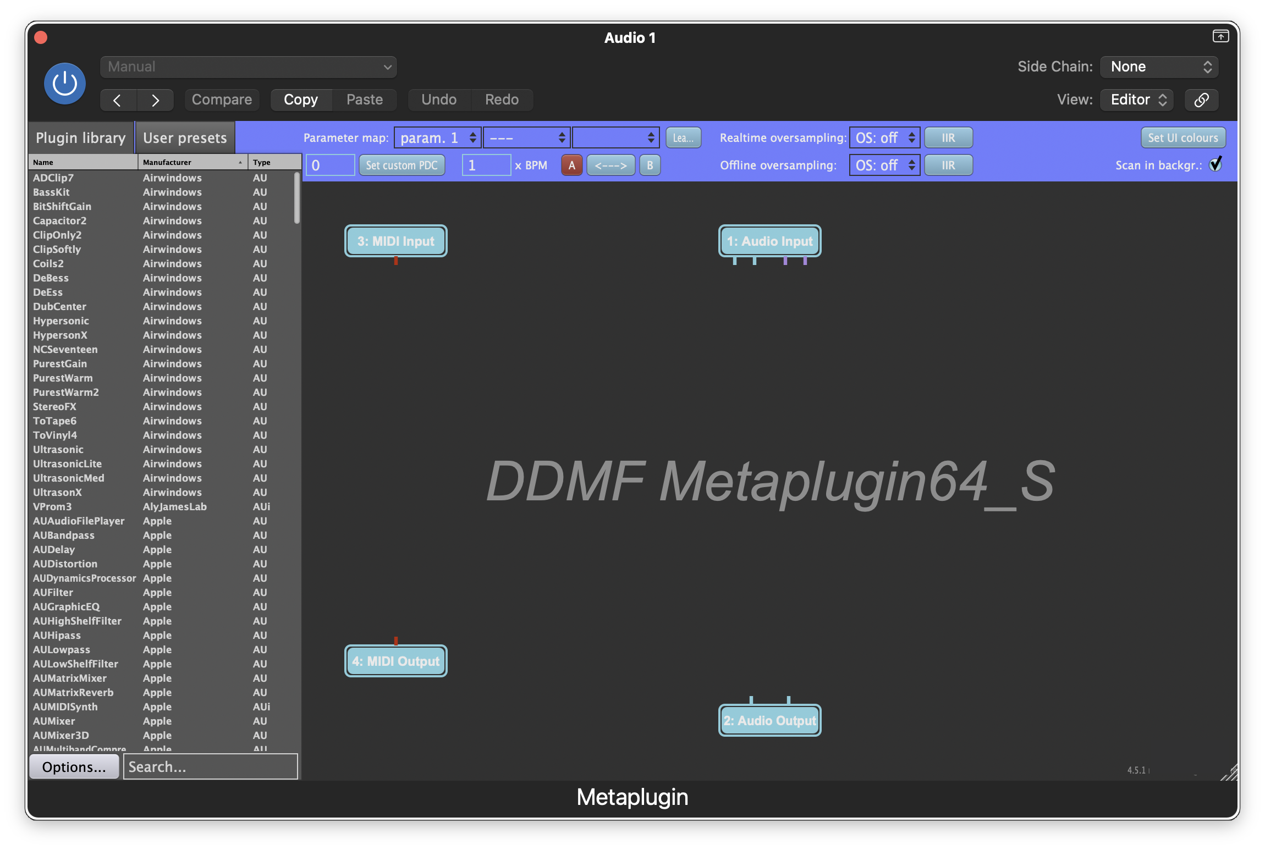Sort list by Type column header
This screenshot has height=850, width=1265.
click(274, 162)
